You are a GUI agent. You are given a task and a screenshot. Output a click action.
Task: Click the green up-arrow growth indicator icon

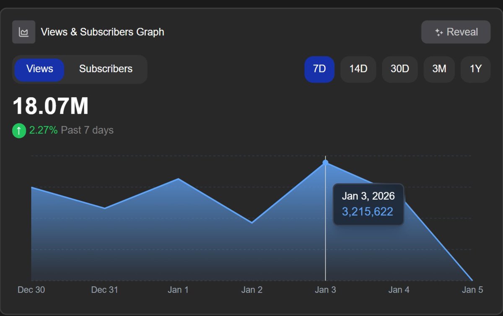19,130
